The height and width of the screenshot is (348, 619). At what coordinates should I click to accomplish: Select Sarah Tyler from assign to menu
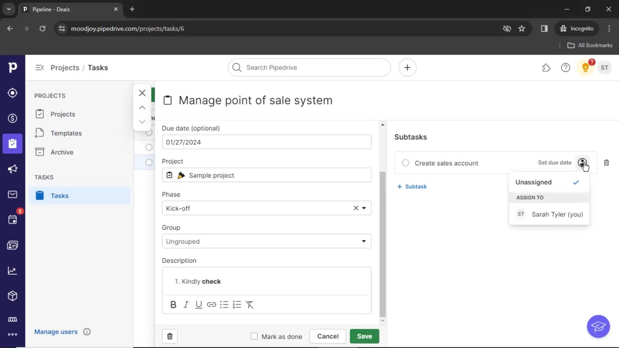[558, 214]
